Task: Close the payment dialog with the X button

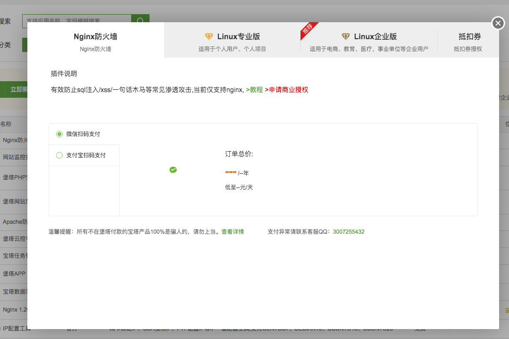Action: 498,23
